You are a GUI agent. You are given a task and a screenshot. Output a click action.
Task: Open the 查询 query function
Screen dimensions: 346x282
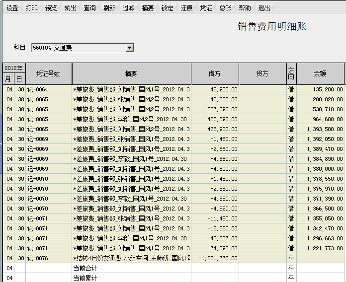click(x=89, y=8)
